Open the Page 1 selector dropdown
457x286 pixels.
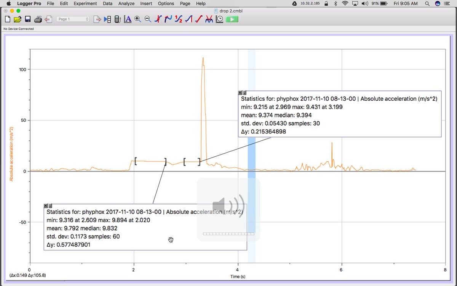pyautogui.click(x=73, y=19)
